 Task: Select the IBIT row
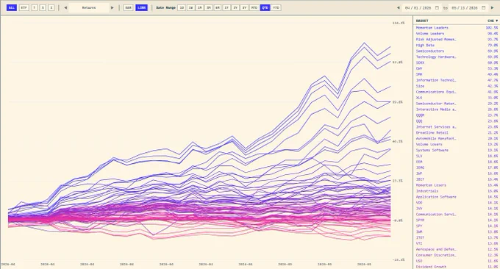[x=457, y=179]
